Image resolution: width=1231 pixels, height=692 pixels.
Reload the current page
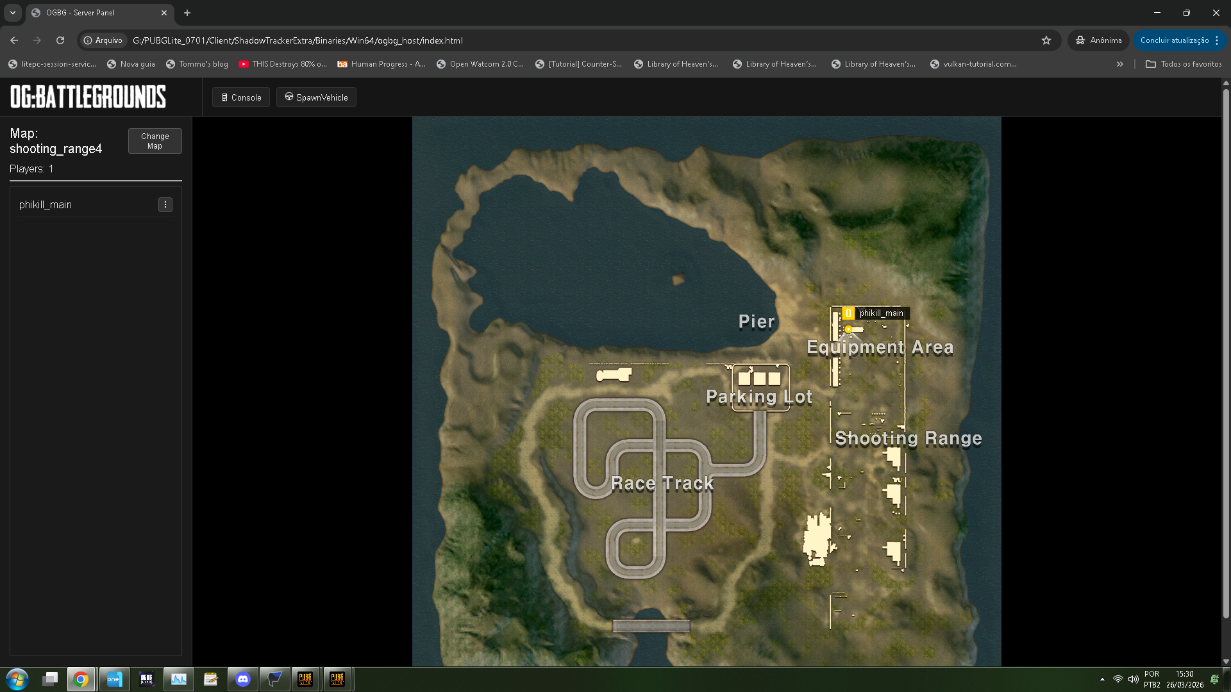(x=60, y=40)
